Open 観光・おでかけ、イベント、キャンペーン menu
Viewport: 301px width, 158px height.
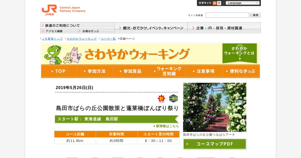[x=151, y=28]
